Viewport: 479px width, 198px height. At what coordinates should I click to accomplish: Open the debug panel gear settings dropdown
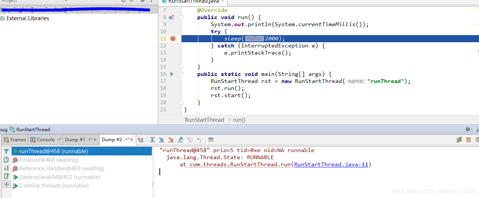(x=469, y=129)
